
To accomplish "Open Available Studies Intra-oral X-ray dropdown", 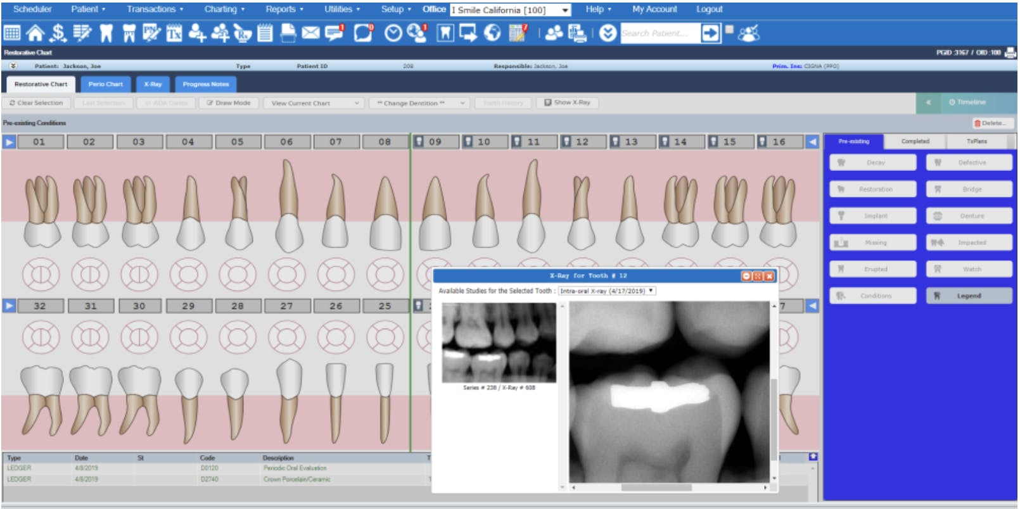I will coord(607,291).
